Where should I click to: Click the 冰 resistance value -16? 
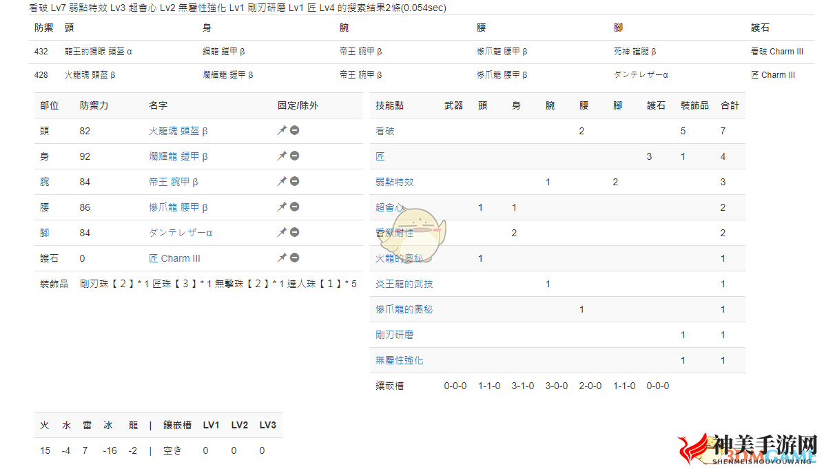point(110,450)
